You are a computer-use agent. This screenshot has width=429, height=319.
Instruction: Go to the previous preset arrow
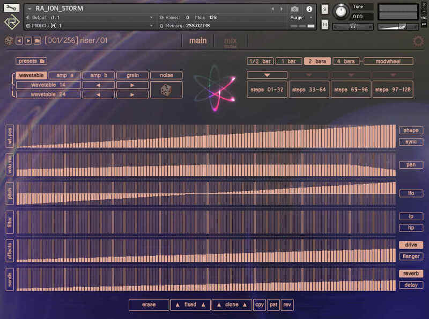[19, 41]
